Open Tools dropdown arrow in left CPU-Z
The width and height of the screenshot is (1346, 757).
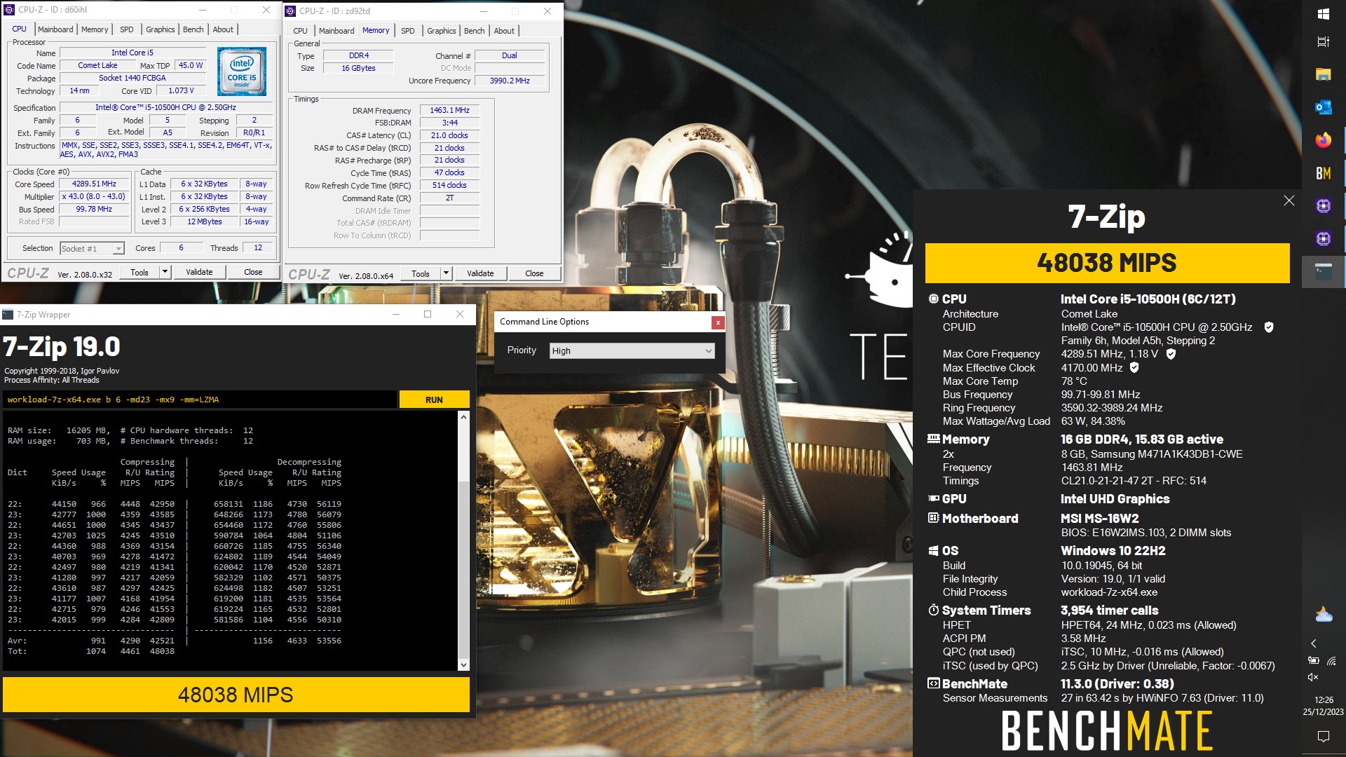pyautogui.click(x=165, y=272)
